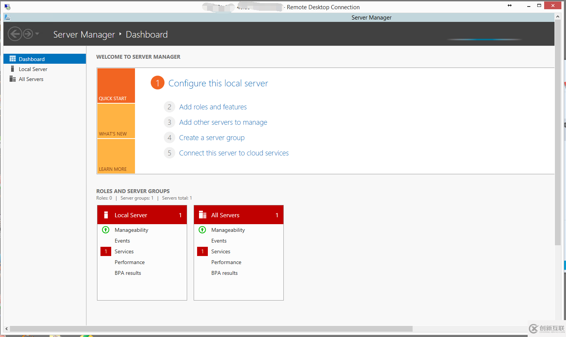Go back with the left arrow button
566x337 pixels.
coord(15,34)
